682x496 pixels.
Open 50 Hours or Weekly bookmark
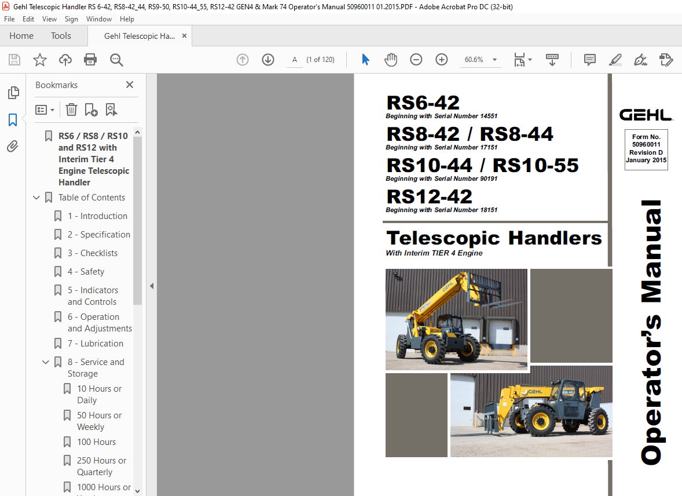99,421
